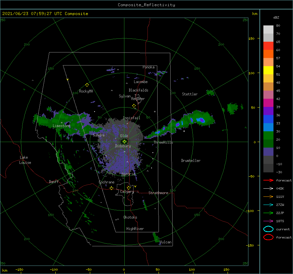The width and height of the screenshot is (293, 274).
Task: Select the Cochrane label
Action: click(x=106, y=182)
